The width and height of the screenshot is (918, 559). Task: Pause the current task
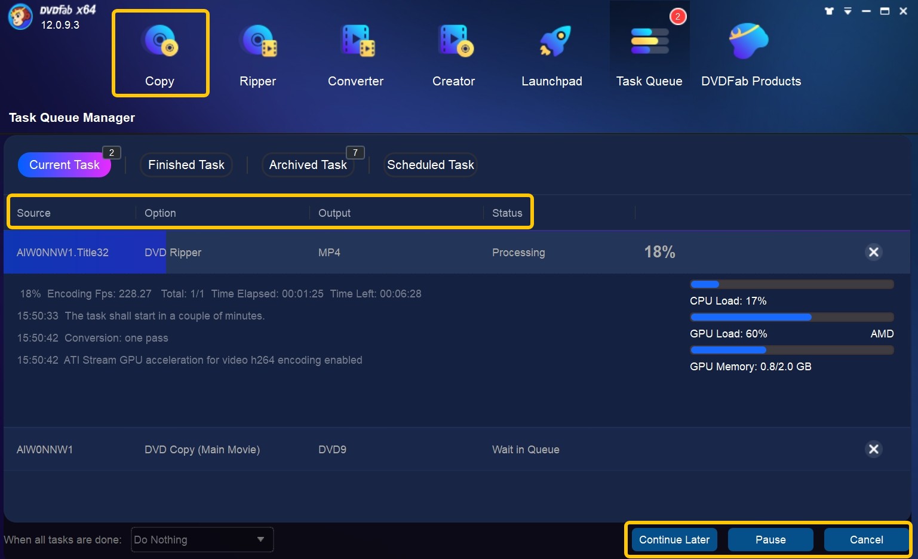click(x=770, y=540)
